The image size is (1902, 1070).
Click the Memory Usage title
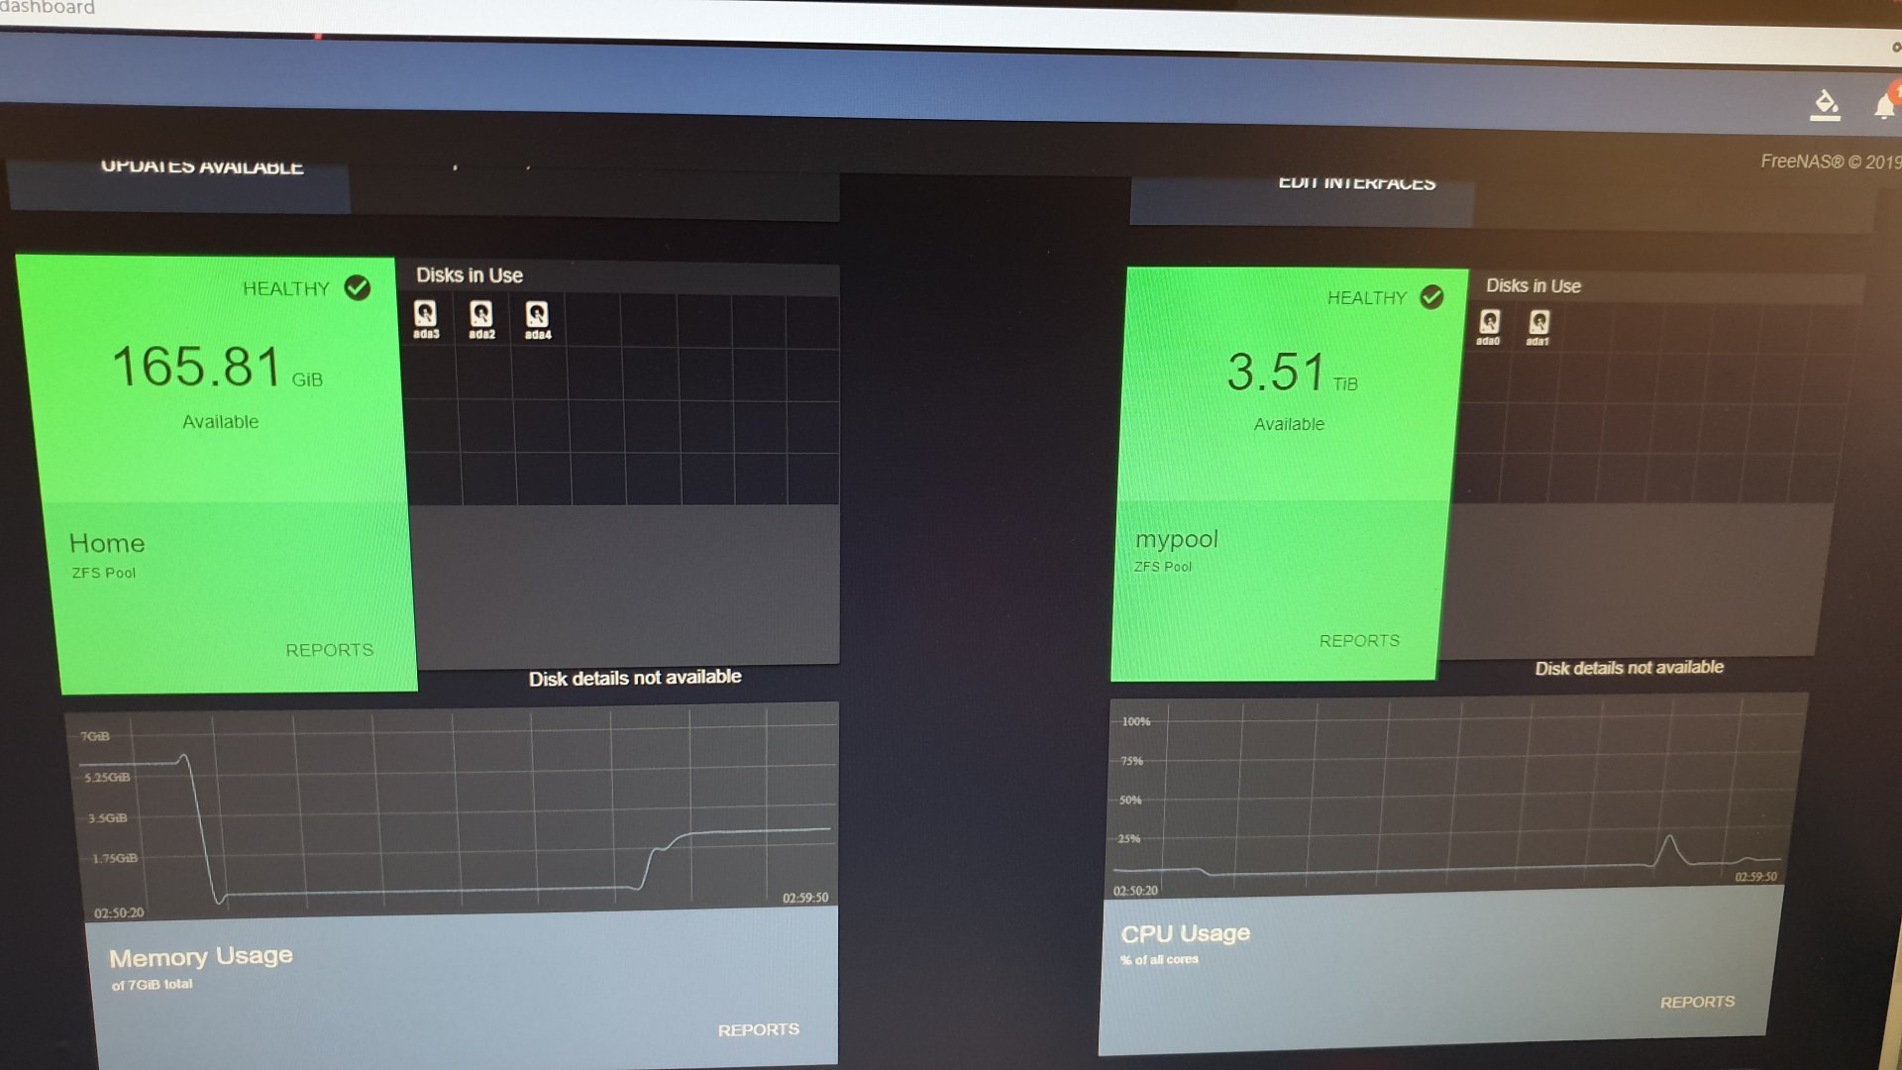201,957
